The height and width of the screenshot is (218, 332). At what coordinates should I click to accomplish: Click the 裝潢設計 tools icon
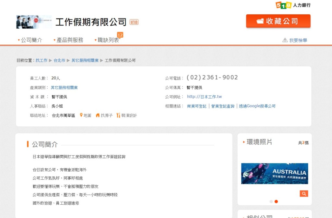click(x=118, y=115)
